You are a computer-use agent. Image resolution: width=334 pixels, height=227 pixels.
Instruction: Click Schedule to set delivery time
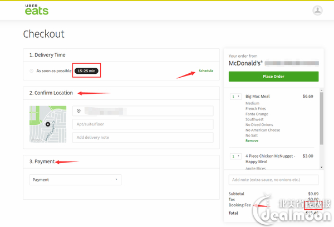[x=206, y=71]
